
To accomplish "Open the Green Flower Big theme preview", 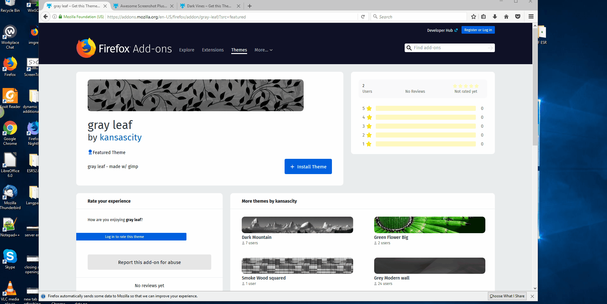I will point(429,225).
